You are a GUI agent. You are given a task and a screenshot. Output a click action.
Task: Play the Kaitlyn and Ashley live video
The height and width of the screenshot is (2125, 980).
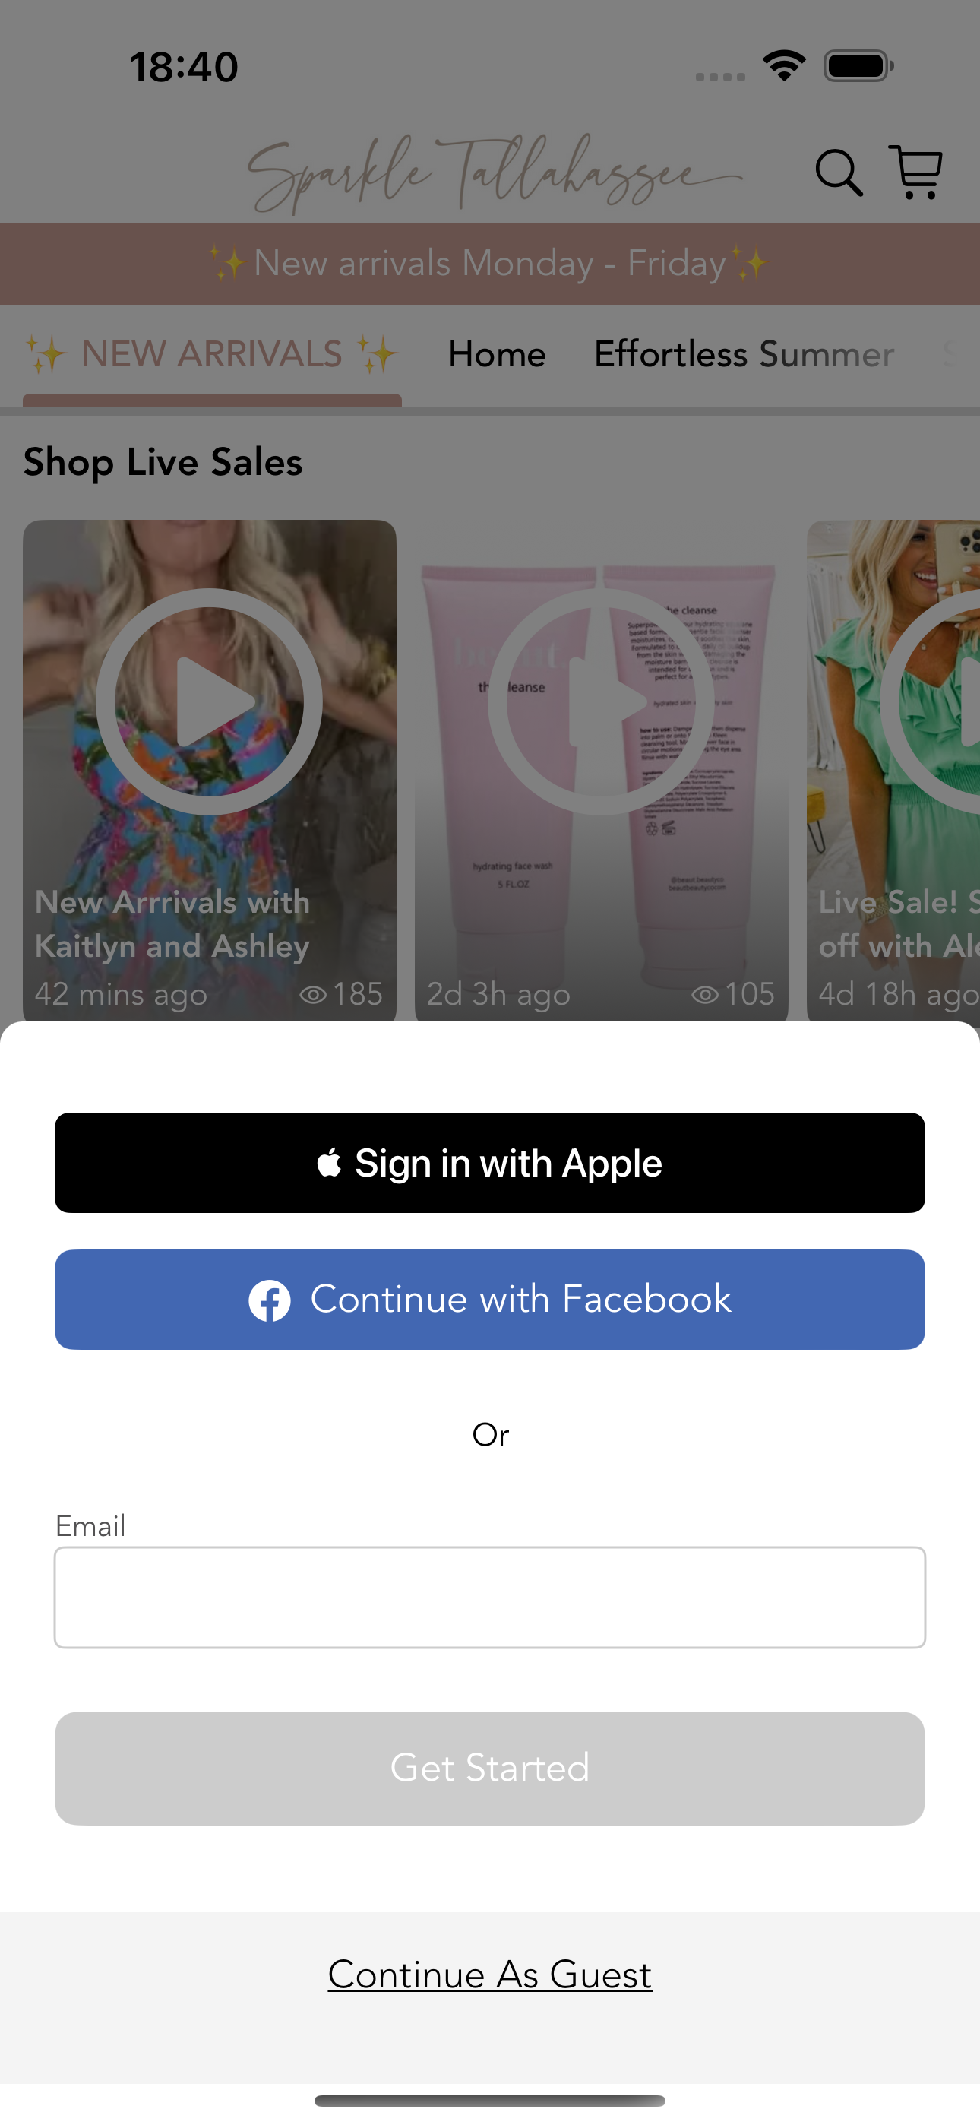click(209, 701)
